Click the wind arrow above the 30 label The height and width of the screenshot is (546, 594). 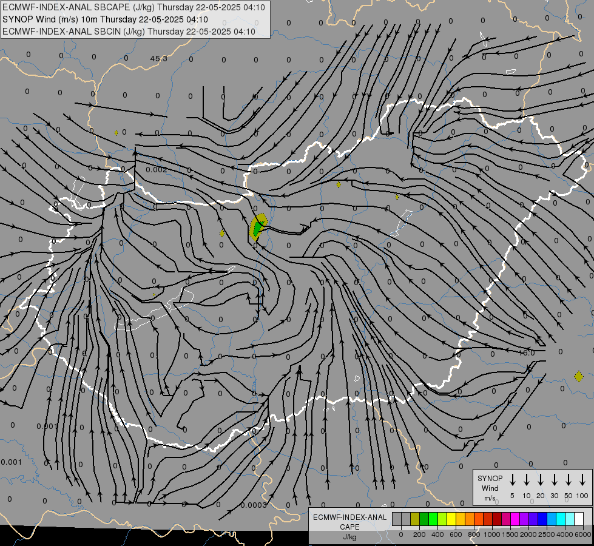tap(554, 480)
